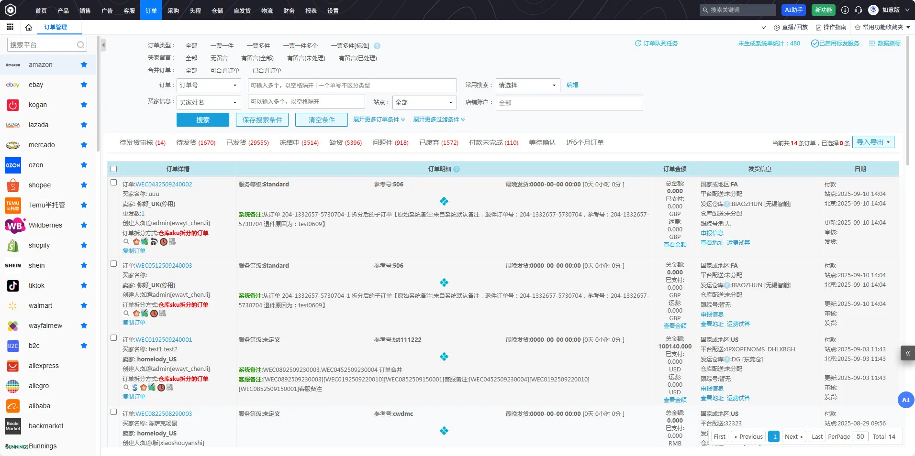This screenshot has height=456, width=915.
Task: Collapse the platform sidebar with arrow
Action: (103, 45)
